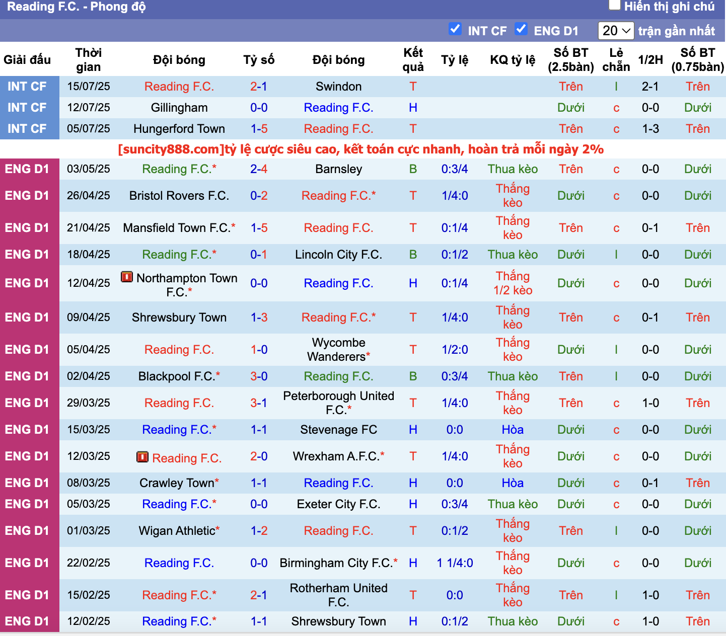Click the 'Thắng 1/2 kèo' result cell
This screenshot has height=636, width=726.
point(513,283)
